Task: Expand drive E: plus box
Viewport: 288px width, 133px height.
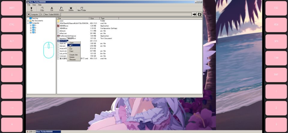Action: 31,30
